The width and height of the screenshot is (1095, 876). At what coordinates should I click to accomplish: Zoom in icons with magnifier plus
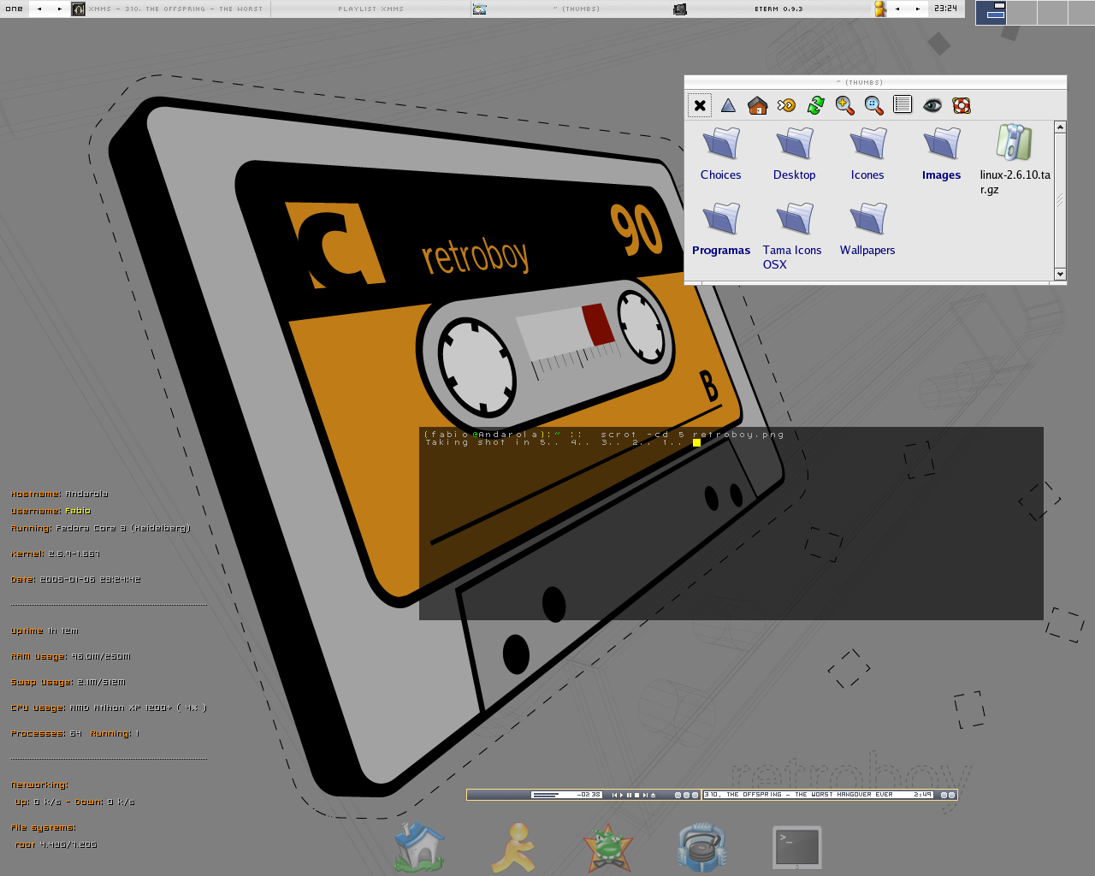point(844,105)
